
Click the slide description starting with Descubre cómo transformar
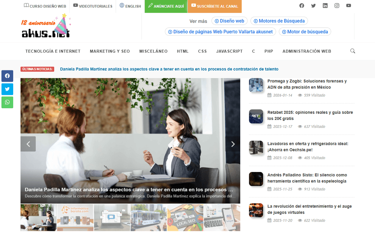pos(130,196)
